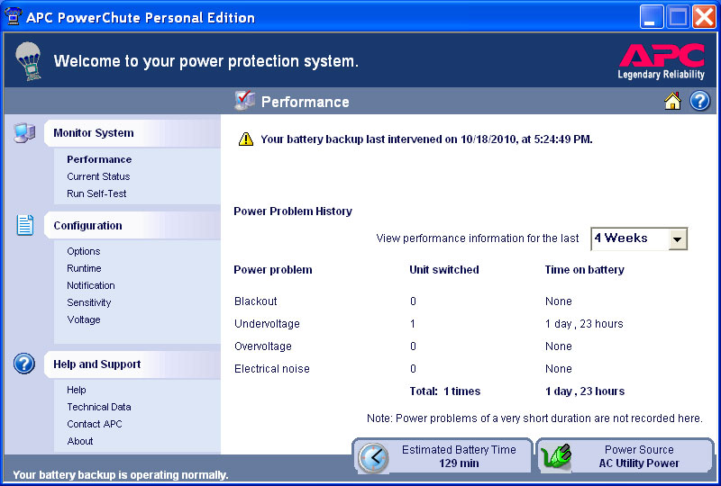Select Sensitivity configuration option

pyautogui.click(x=89, y=302)
